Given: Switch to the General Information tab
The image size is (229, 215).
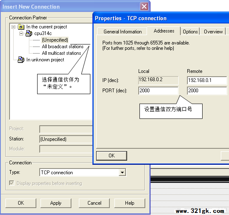Looking at the screenshot, I should (x=123, y=32).
